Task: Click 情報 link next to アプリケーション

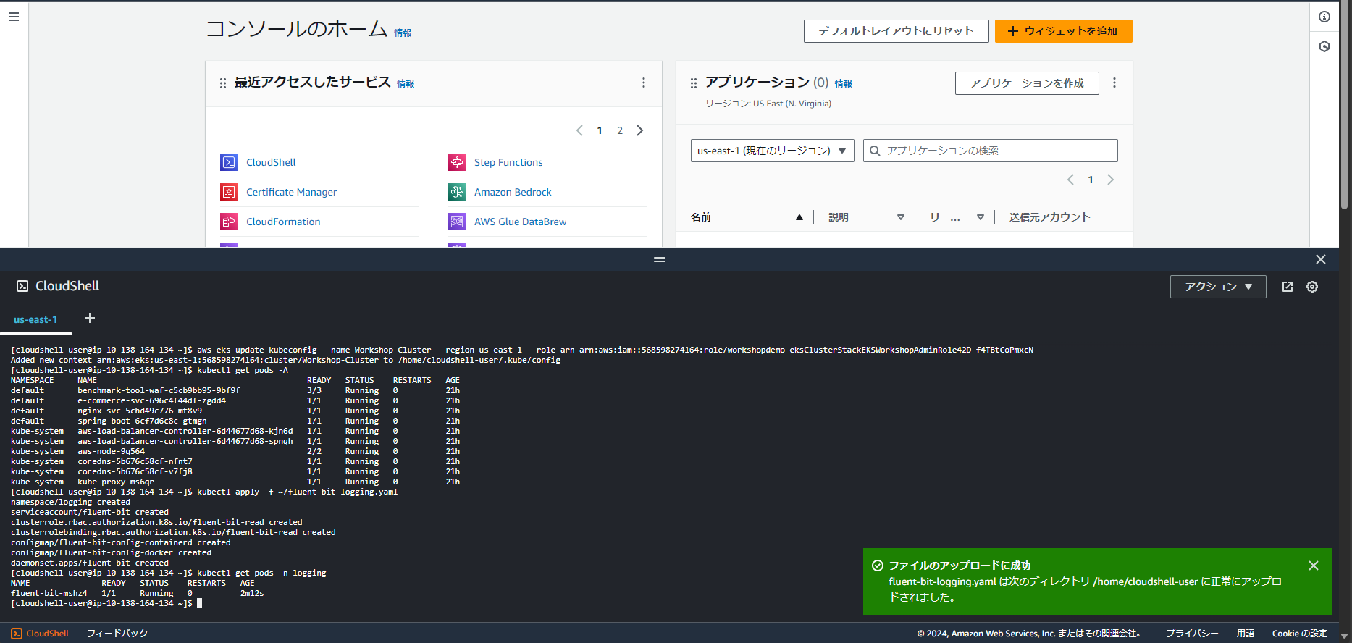Action: [843, 83]
